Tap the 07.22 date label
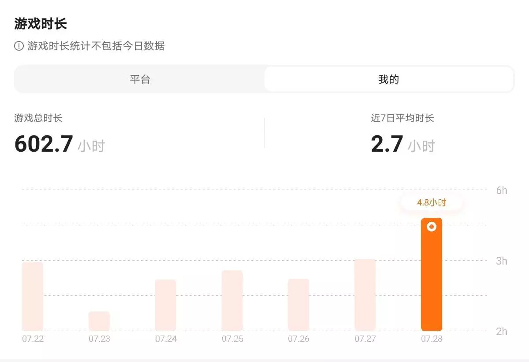The width and height of the screenshot is (529, 362). coord(33,339)
